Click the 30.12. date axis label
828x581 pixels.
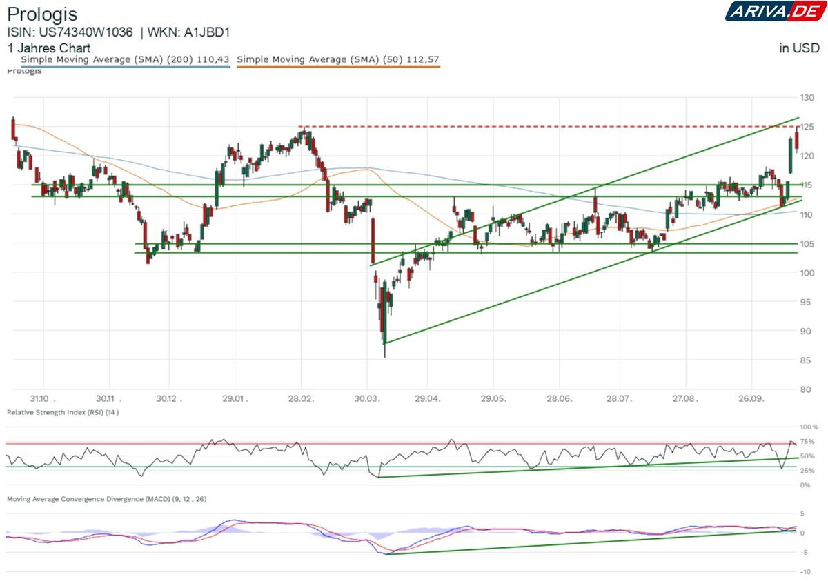[170, 398]
